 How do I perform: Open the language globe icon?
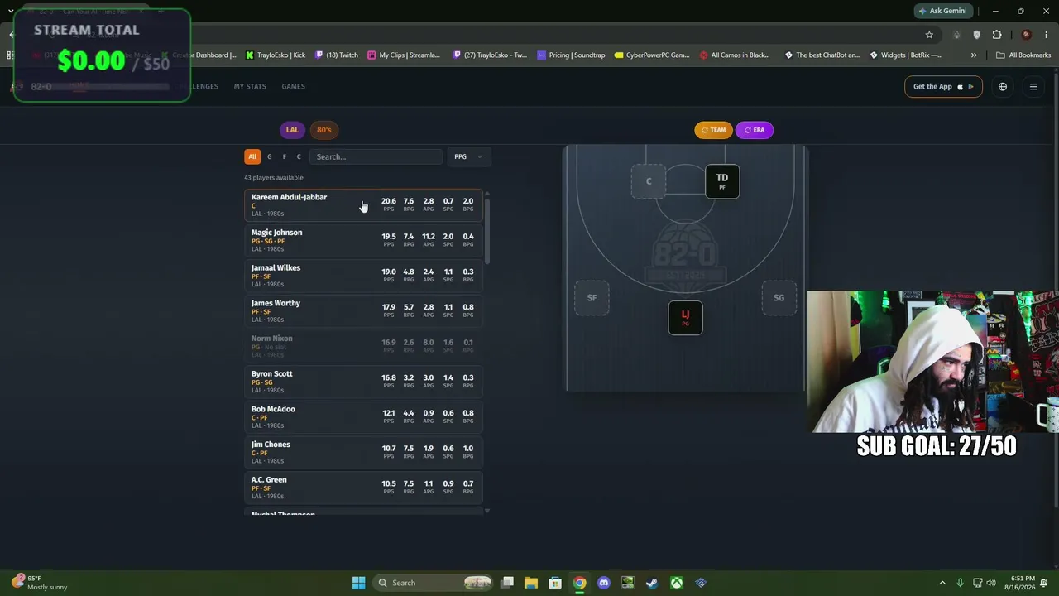[x=1003, y=86]
